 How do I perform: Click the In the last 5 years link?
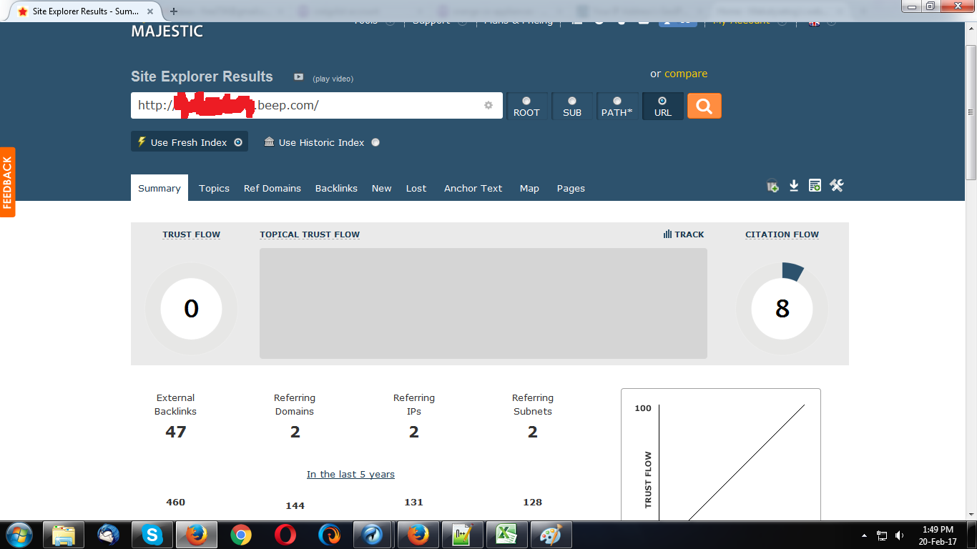coord(350,474)
